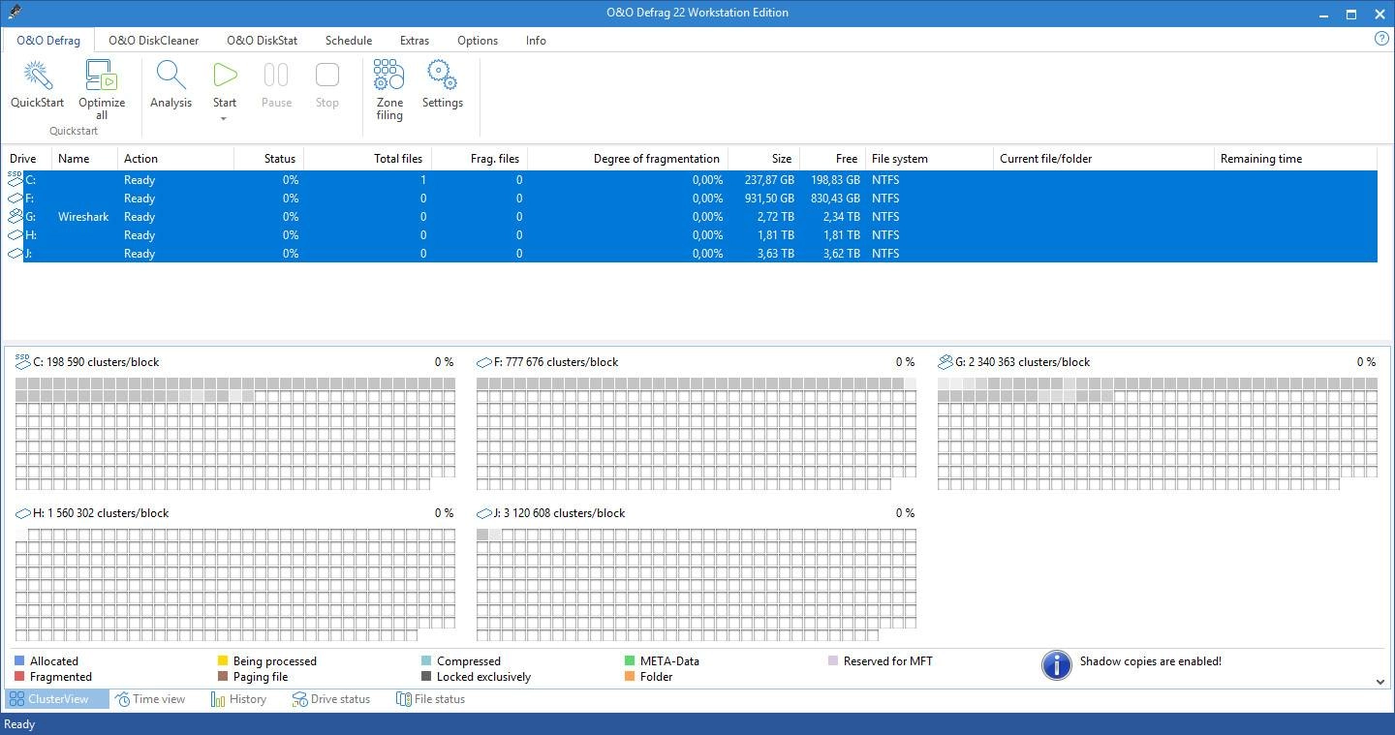Click the Fragmented red legend swatch
1395x735 pixels.
(x=19, y=677)
